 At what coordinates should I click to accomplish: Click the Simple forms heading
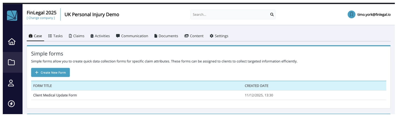47,54
